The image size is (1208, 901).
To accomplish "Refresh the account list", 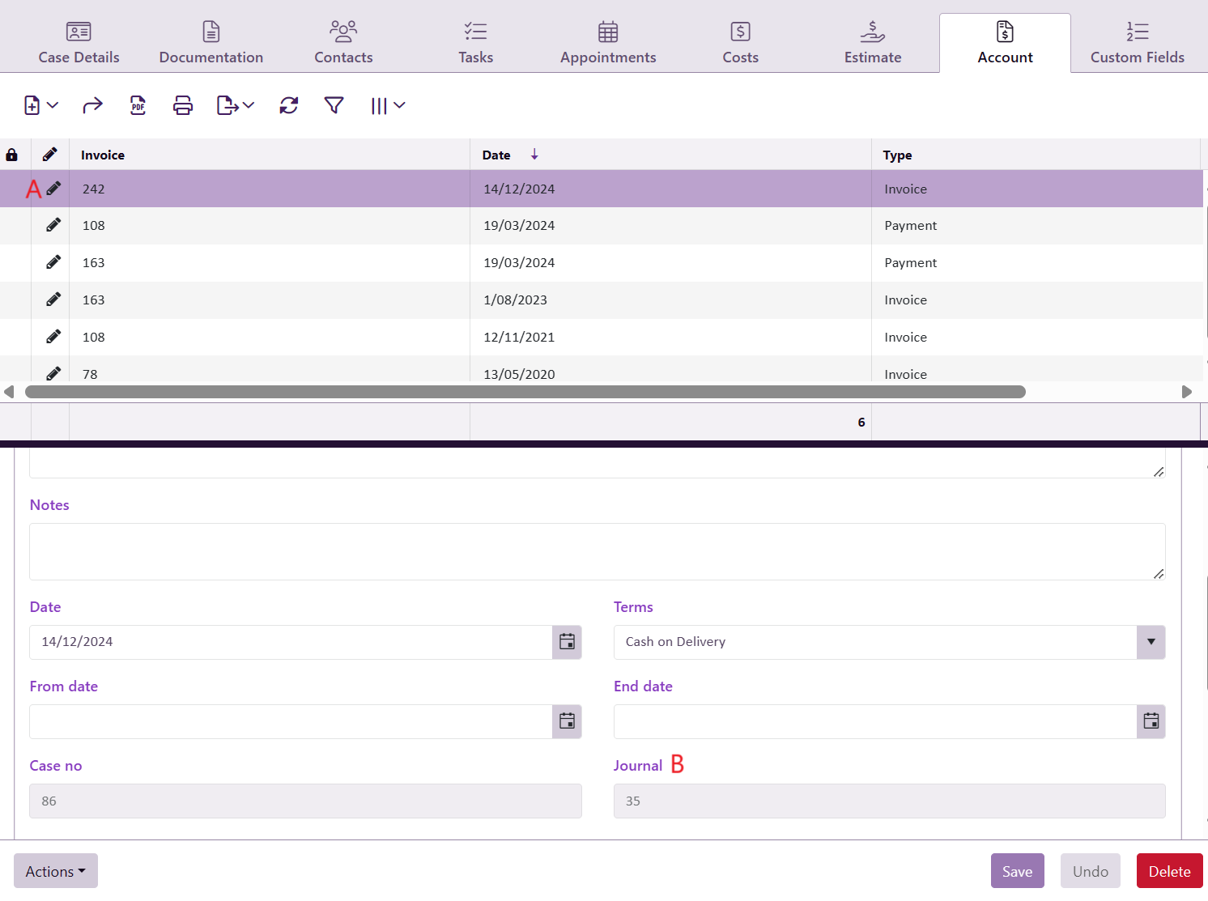I will (x=289, y=105).
